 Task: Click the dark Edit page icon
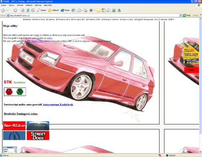click(91, 10)
